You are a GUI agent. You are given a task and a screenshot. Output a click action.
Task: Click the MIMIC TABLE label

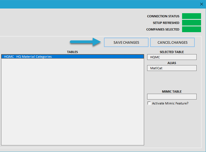(172, 92)
